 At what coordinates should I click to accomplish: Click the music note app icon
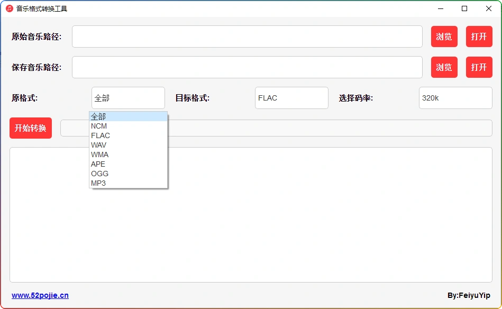click(x=8, y=8)
